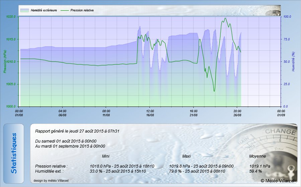The height and width of the screenshot is (187, 301).
Task: Click the 00:00 01/08 time axis label
Action: (19, 113)
